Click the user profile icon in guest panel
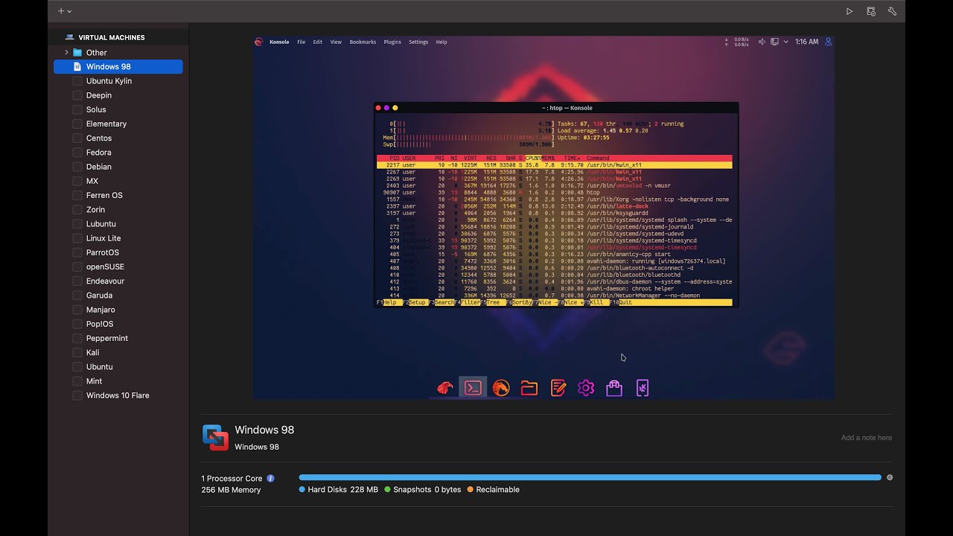This screenshot has height=536, width=953. [828, 42]
